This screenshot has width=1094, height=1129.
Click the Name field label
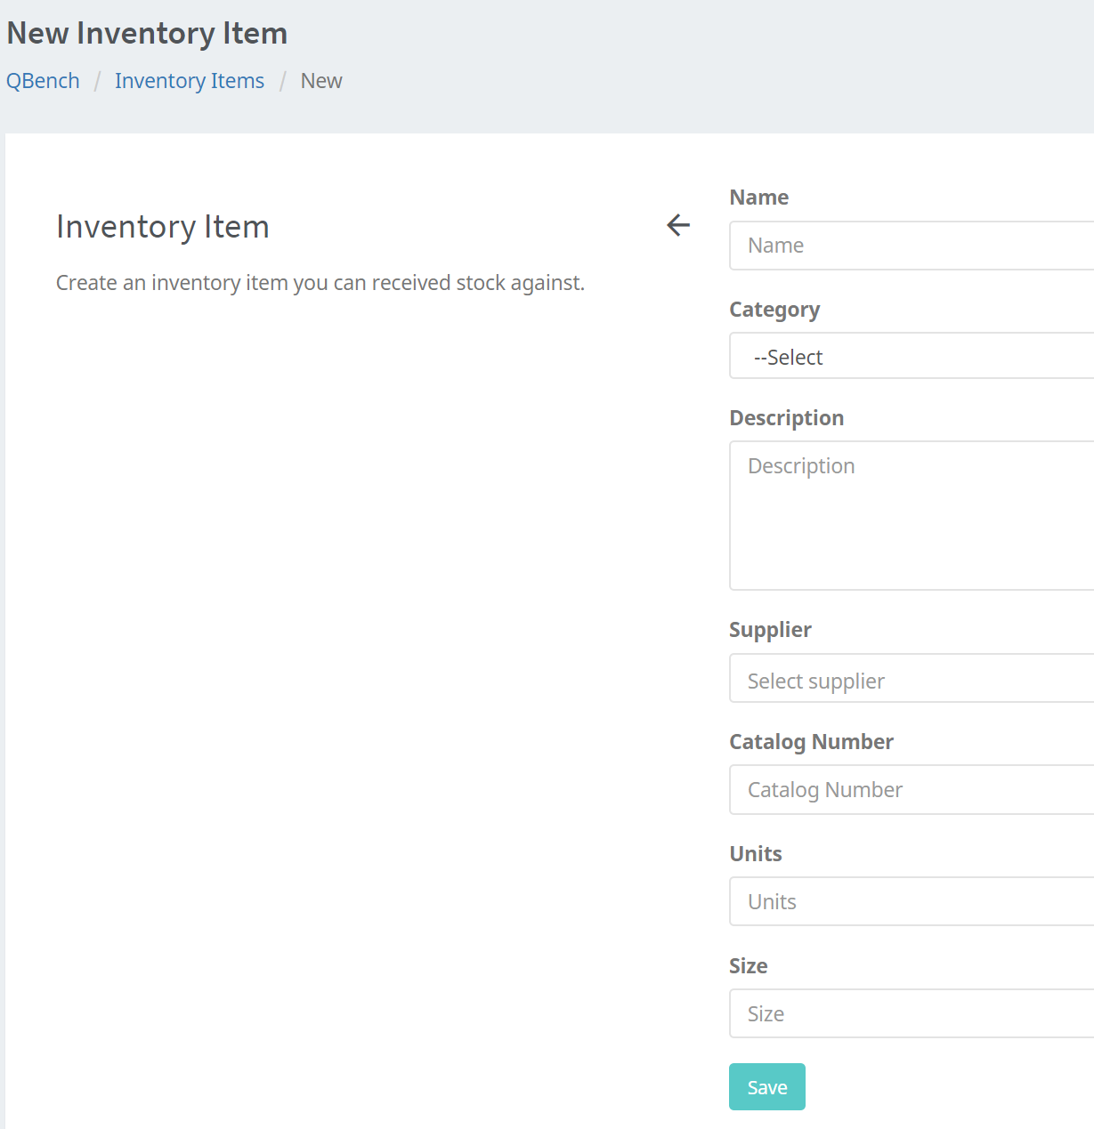(x=758, y=197)
